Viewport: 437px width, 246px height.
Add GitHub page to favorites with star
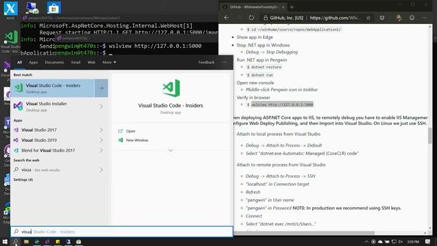[369, 18]
